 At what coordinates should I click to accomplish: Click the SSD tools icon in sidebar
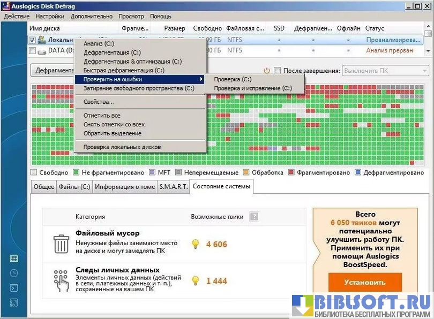click(x=14, y=303)
